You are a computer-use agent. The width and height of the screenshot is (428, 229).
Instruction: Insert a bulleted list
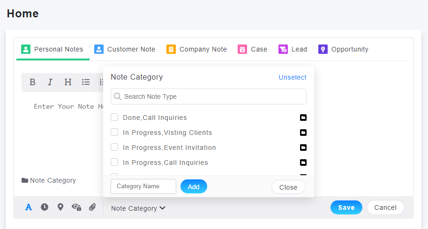(x=86, y=82)
